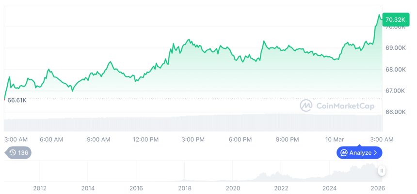417x194 pixels.
Task: Expand Analyze via its chevron arrow
Action: (376, 153)
